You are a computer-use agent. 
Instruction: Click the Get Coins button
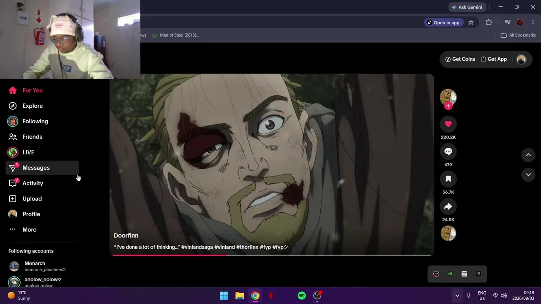[460, 60]
